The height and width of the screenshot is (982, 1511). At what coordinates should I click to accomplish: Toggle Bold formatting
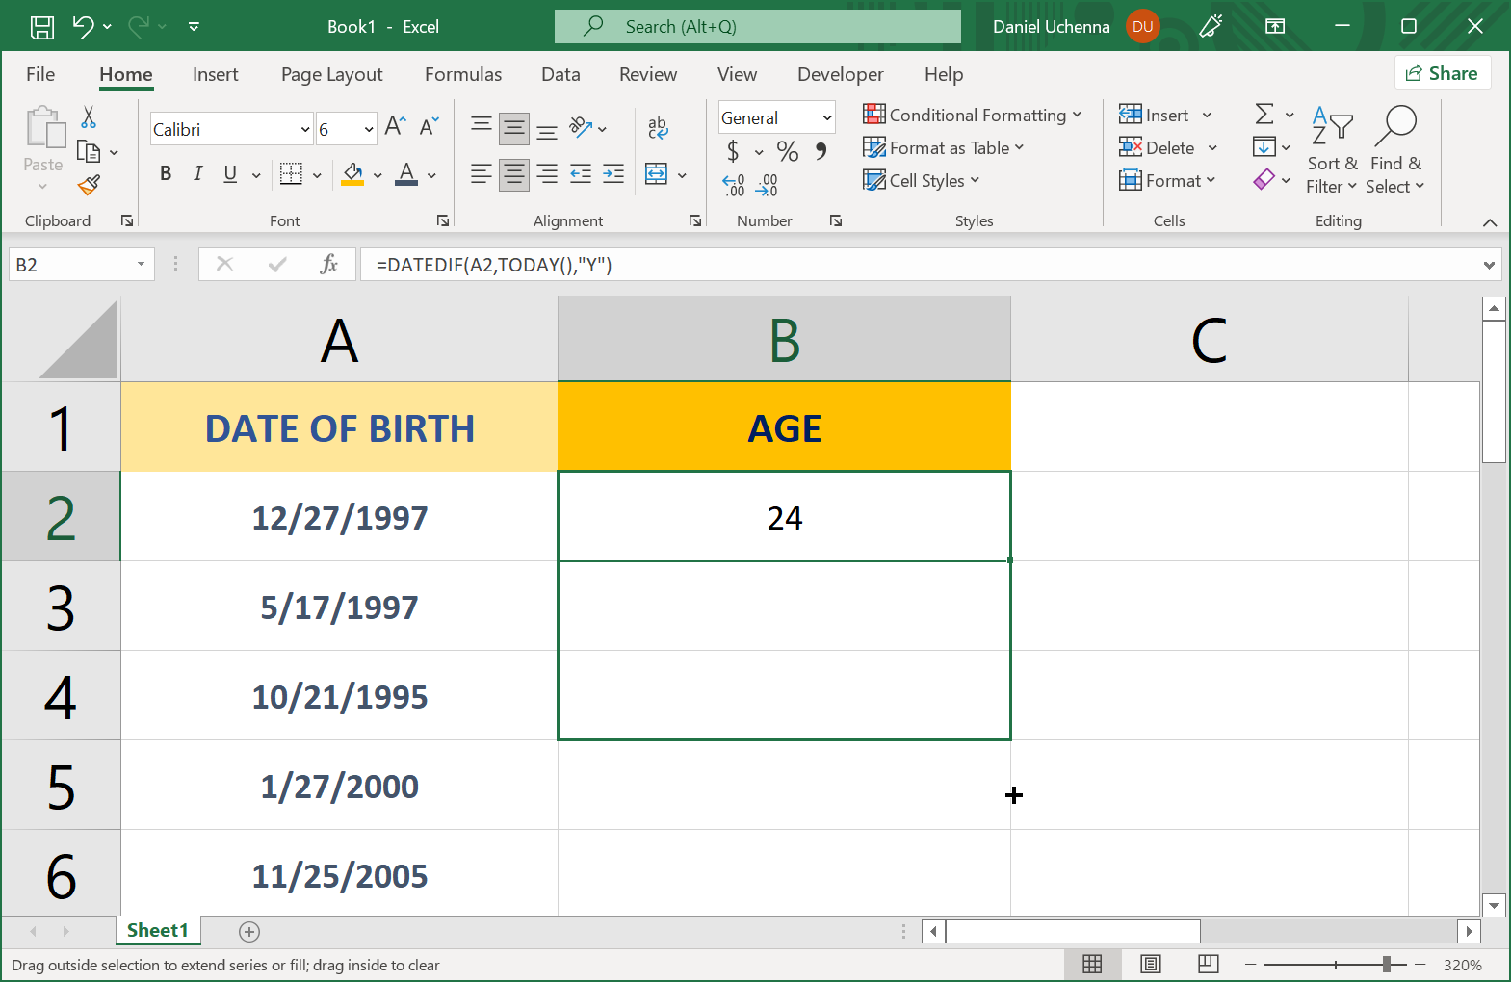click(x=166, y=173)
